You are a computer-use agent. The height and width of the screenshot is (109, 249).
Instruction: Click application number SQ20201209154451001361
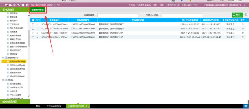point(55,37)
